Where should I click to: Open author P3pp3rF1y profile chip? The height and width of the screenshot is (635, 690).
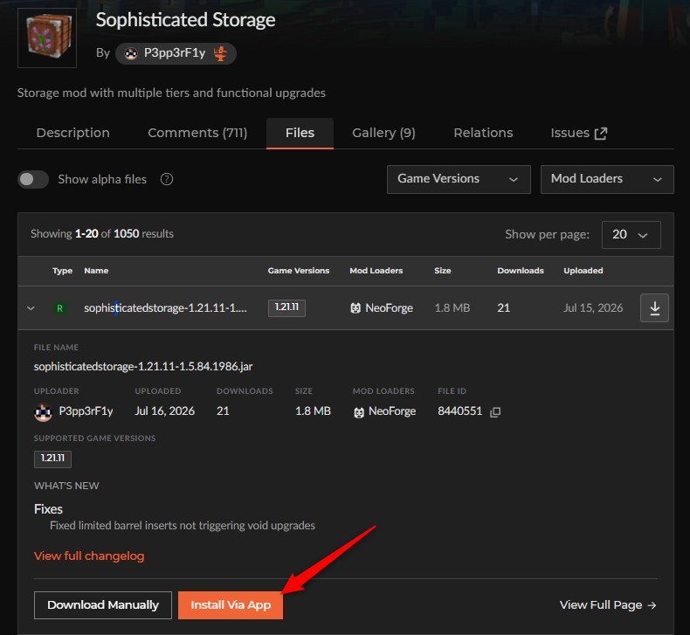[x=176, y=53]
